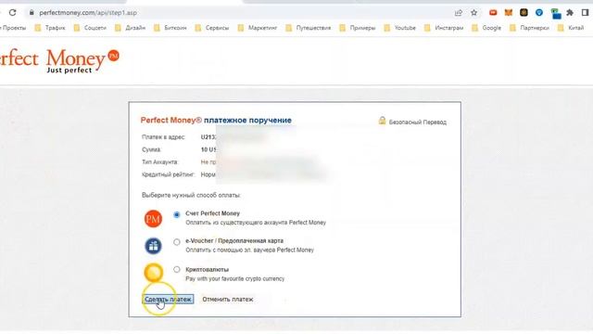
Task: Open the Соцсети bookmarks folder
Action: click(90, 28)
